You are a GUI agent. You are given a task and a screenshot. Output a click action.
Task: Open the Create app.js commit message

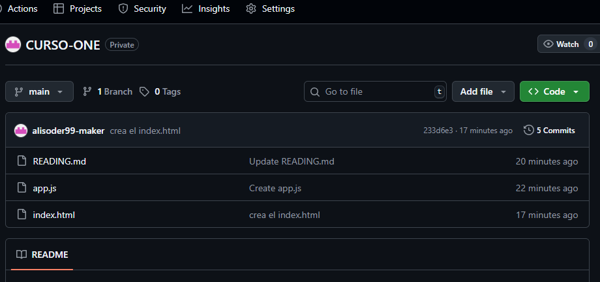275,188
